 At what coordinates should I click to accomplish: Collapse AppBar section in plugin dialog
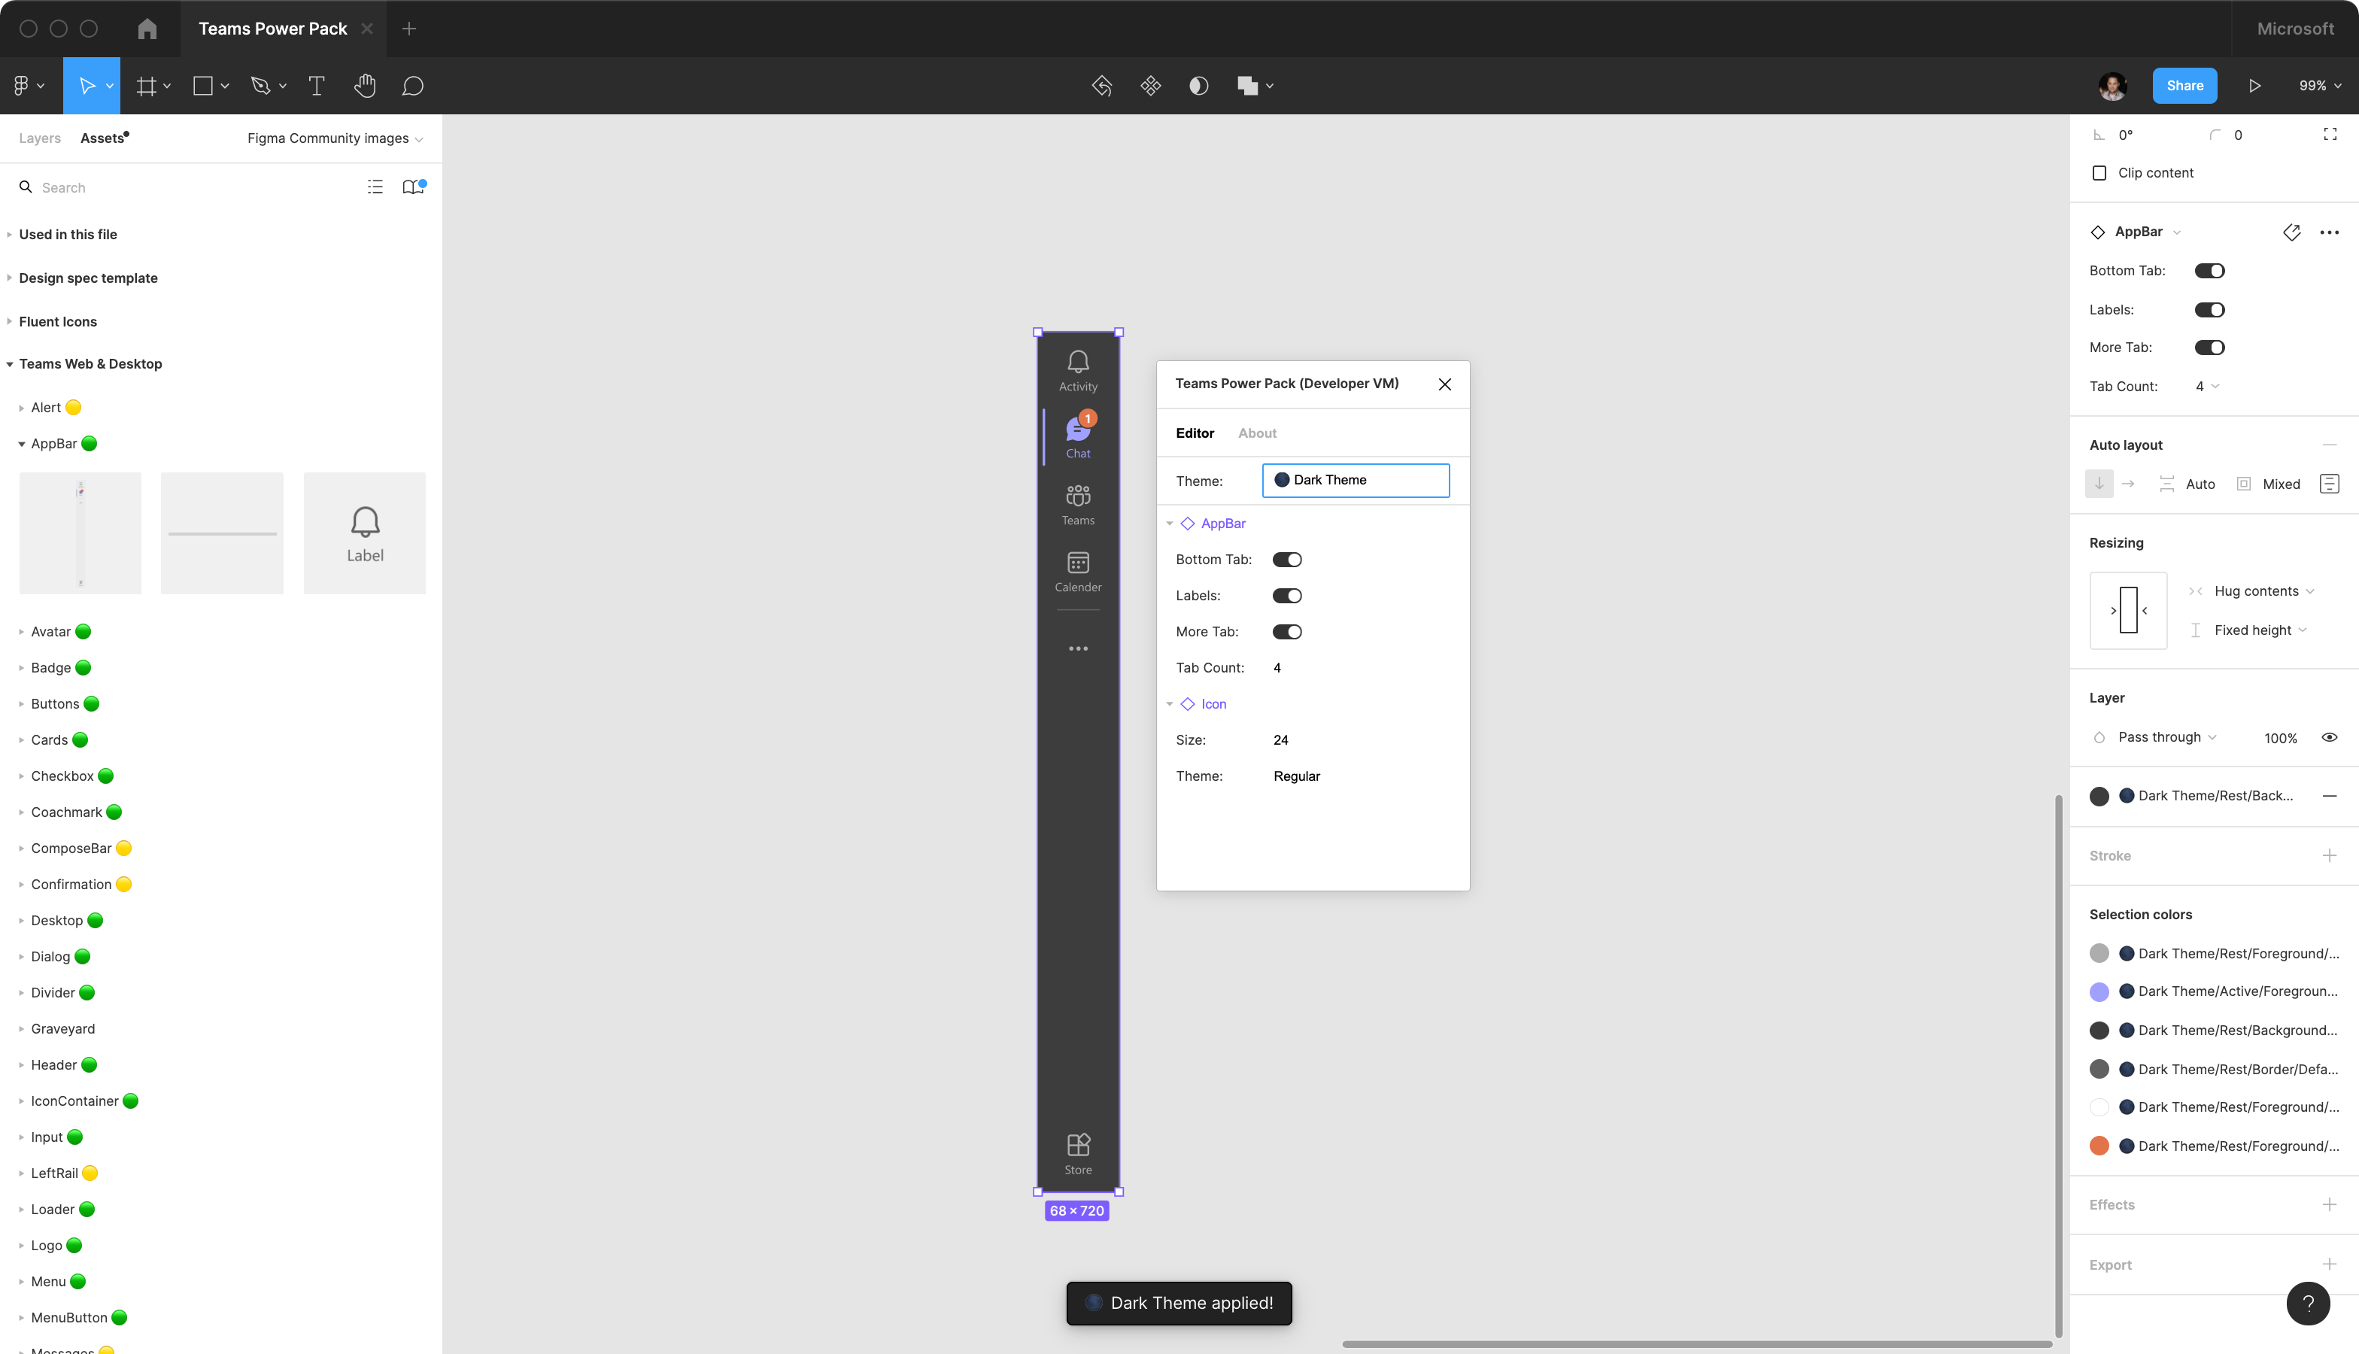(x=1170, y=524)
